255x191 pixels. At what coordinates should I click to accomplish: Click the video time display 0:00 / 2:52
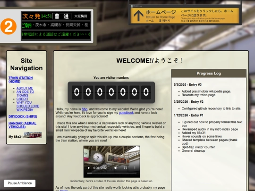(x=100, y=168)
